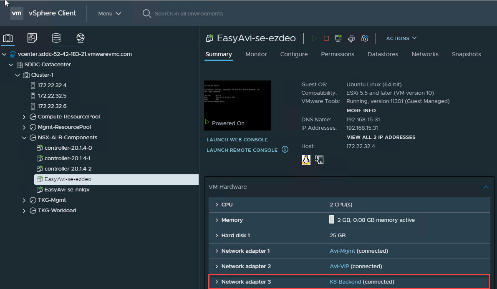Open the Actions dropdown menu
Image resolution: width=497 pixels, height=289 pixels.
click(401, 38)
